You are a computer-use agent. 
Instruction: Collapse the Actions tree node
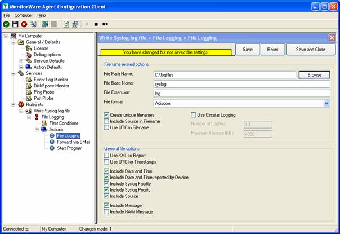(37, 130)
